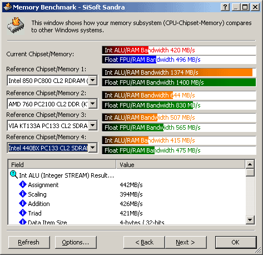Click the magnifier icon beside Int ALU Result

tap(13, 175)
